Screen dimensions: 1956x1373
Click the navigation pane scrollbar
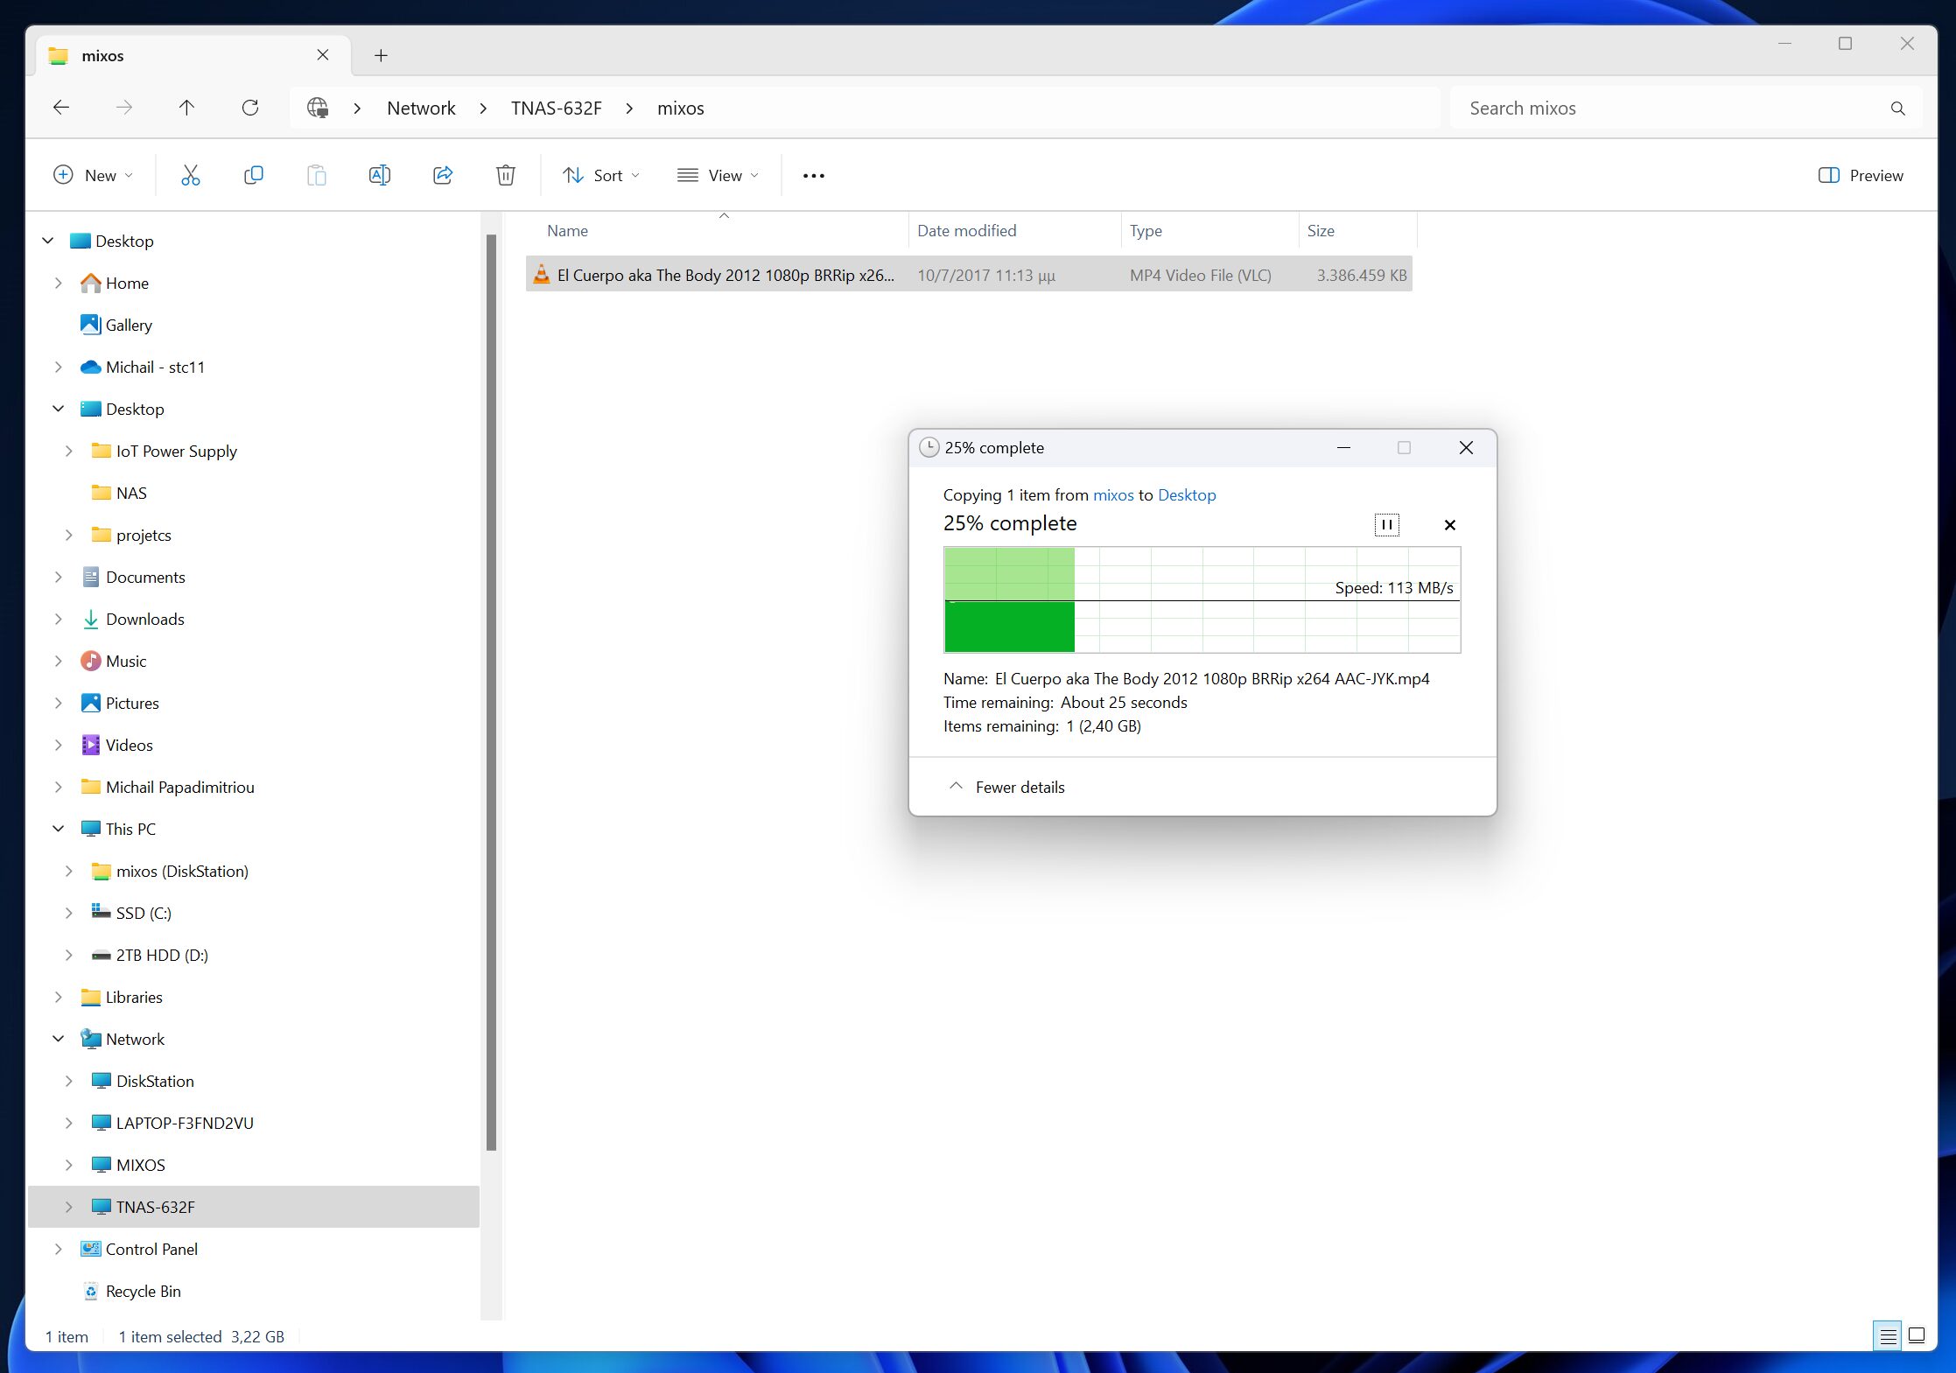[x=491, y=691]
